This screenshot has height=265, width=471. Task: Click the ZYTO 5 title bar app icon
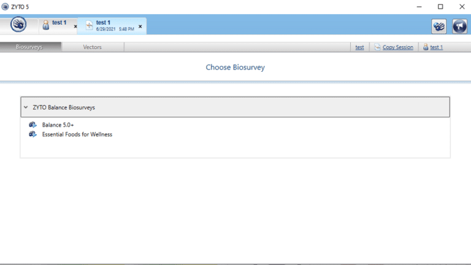6,6
